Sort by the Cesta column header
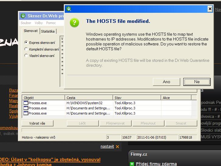 tap(89, 98)
